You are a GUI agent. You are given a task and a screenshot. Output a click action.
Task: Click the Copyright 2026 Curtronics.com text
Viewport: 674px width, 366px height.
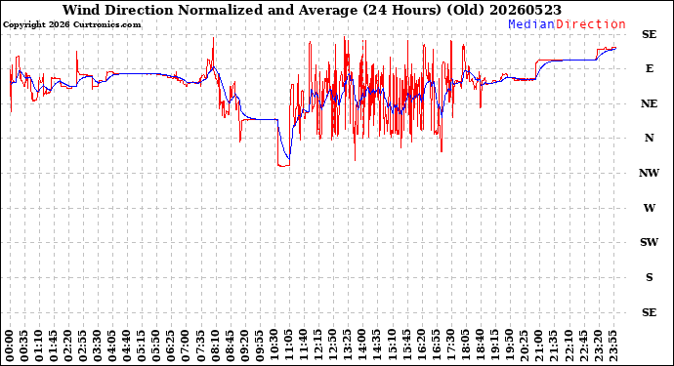pos(71,25)
